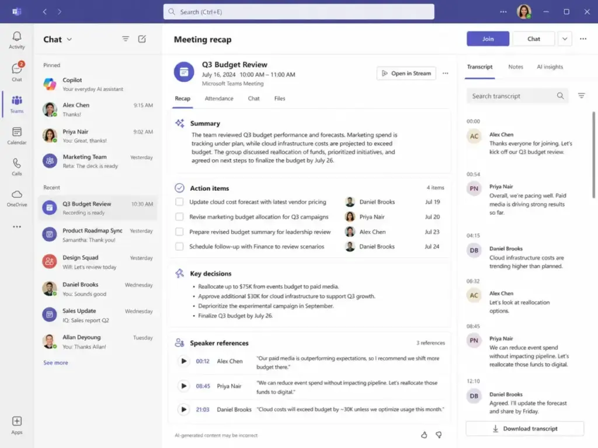Image resolution: width=598 pixels, height=448 pixels.
Task: Switch to the Recap tab
Action: (182, 98)
